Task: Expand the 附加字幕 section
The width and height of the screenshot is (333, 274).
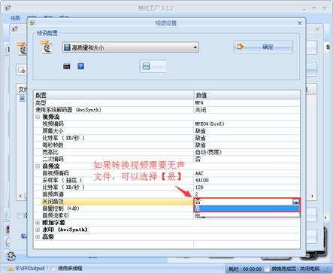Action: coord(38,223)
